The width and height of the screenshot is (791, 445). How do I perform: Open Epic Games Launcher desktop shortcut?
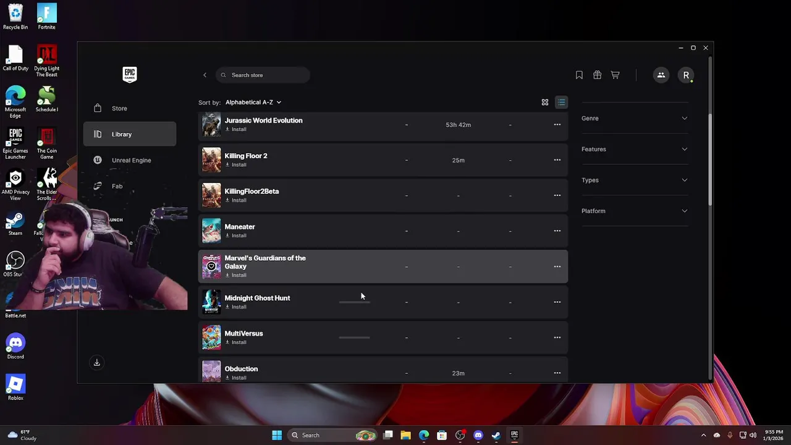click(15, 143)
